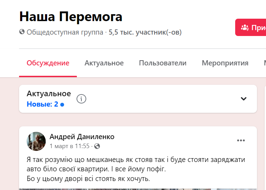The width and height of the screenshot is (266, 190).
Task: Open the Актуальное tab in navigation
Action: [x=104, y=63]
